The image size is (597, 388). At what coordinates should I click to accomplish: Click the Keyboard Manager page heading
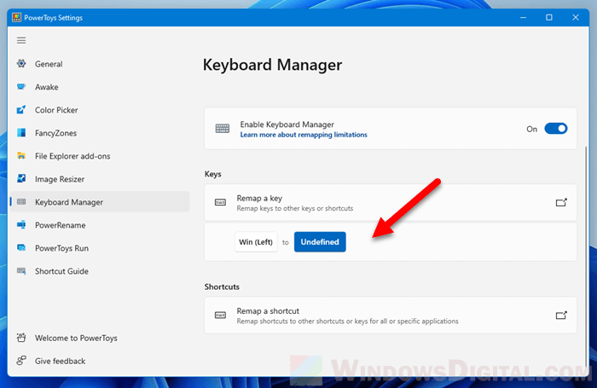click(x=272, y=65)
